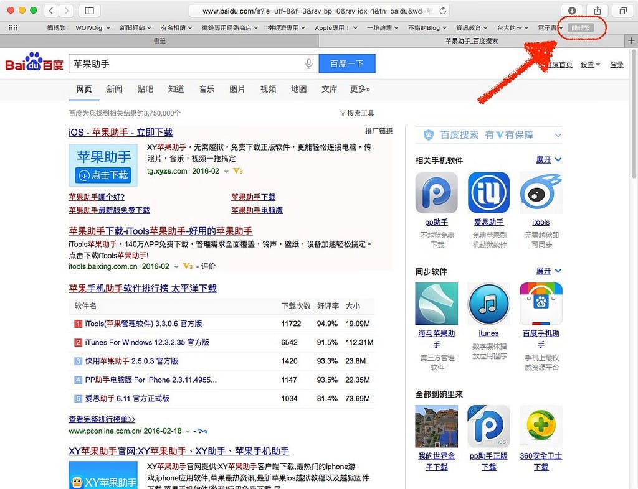Click the 登录 login link
The image size is (638, 489).
(616, 65)
